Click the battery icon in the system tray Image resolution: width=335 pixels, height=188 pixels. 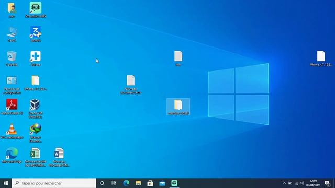[x=290, y=183]
